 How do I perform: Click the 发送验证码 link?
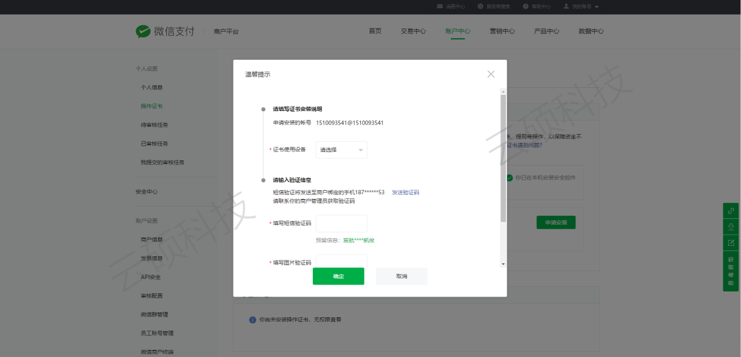click(x=405, y=193)
